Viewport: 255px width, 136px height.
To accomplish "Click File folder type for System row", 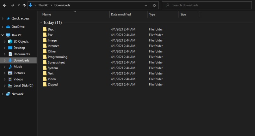I will [156, 68].
